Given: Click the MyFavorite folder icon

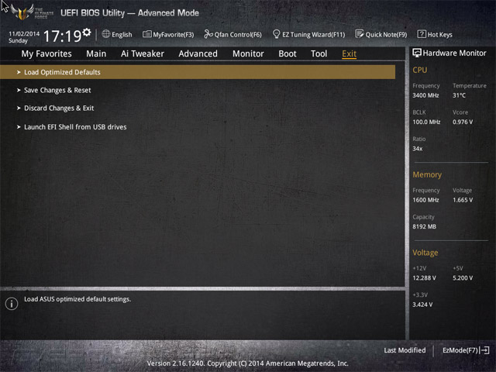Looking at the screenshot, I should pyautogui.click(x=146, y=34).
